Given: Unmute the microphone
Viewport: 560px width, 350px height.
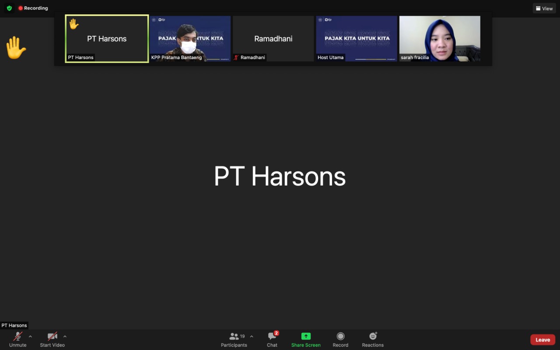Looking at the screenshot, I should (18, 339).
